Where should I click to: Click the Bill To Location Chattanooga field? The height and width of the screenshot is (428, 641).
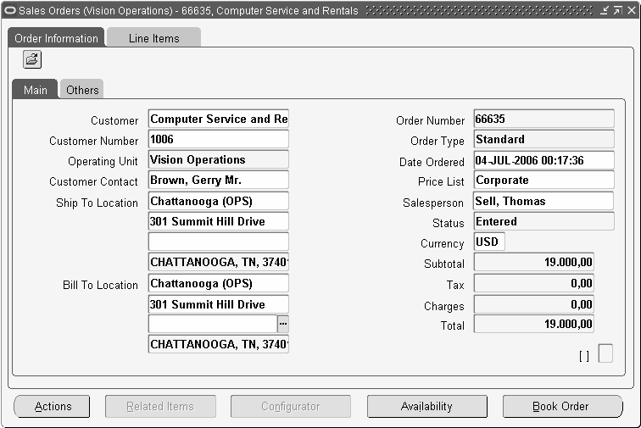click(219, 283)
